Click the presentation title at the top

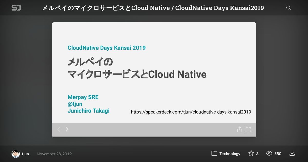[153, 8]
